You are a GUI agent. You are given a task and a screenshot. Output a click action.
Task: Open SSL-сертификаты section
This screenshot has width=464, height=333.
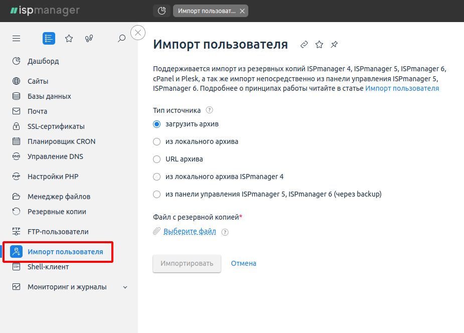pos(56,126)
